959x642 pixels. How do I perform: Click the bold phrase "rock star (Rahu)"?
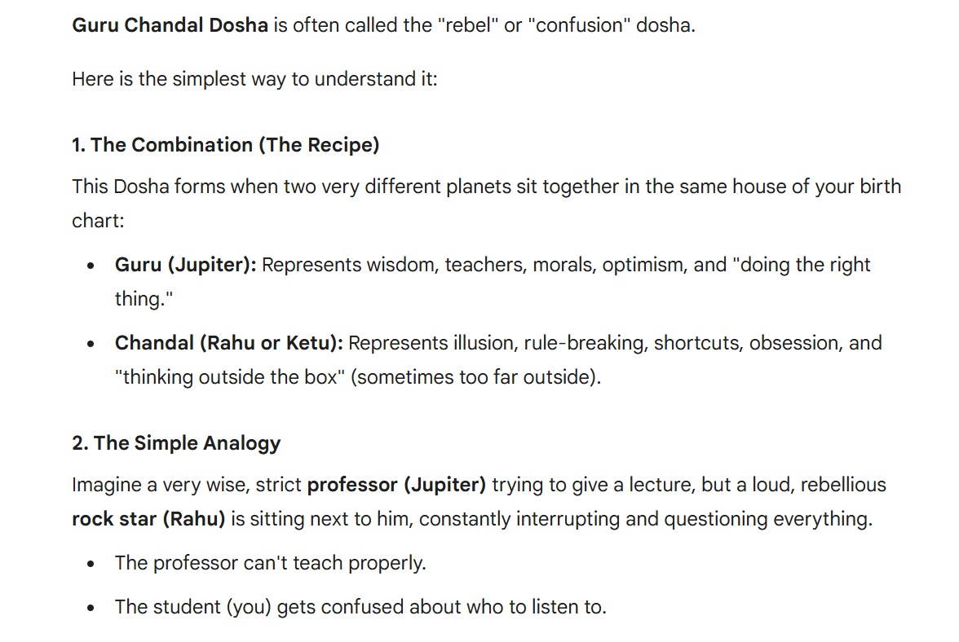pos(148,519)
